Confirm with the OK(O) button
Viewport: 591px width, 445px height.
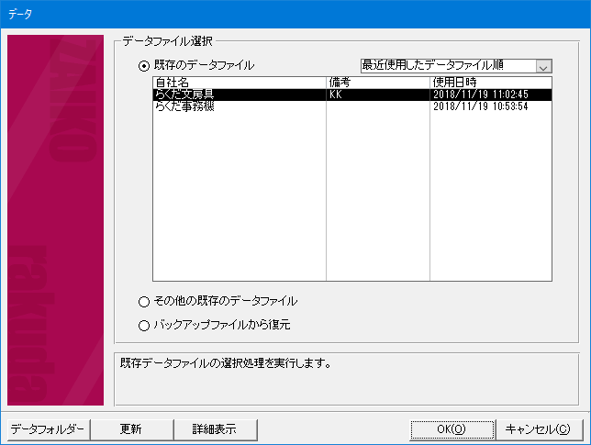click(451, 429)
